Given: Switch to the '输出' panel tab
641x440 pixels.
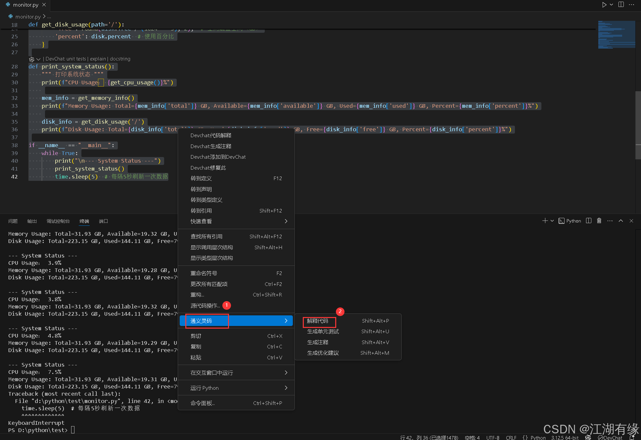Looking at the screenshot, I should tap(32, 221).
